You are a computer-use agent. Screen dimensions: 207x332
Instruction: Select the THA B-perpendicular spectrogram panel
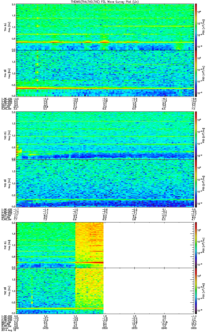[104, 27]
